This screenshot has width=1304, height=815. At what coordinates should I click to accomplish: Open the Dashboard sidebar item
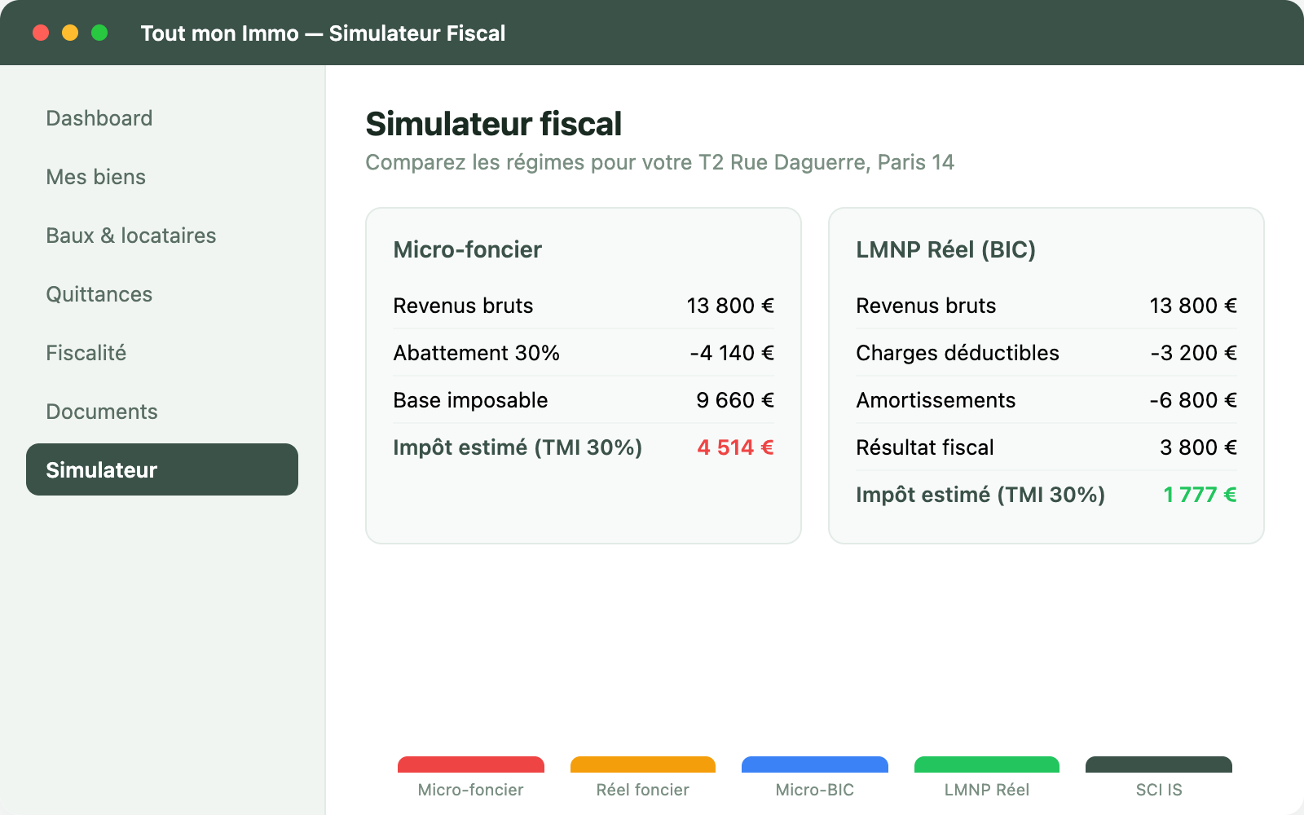pos(162,118)
